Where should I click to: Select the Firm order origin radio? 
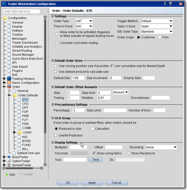(160, 37)
